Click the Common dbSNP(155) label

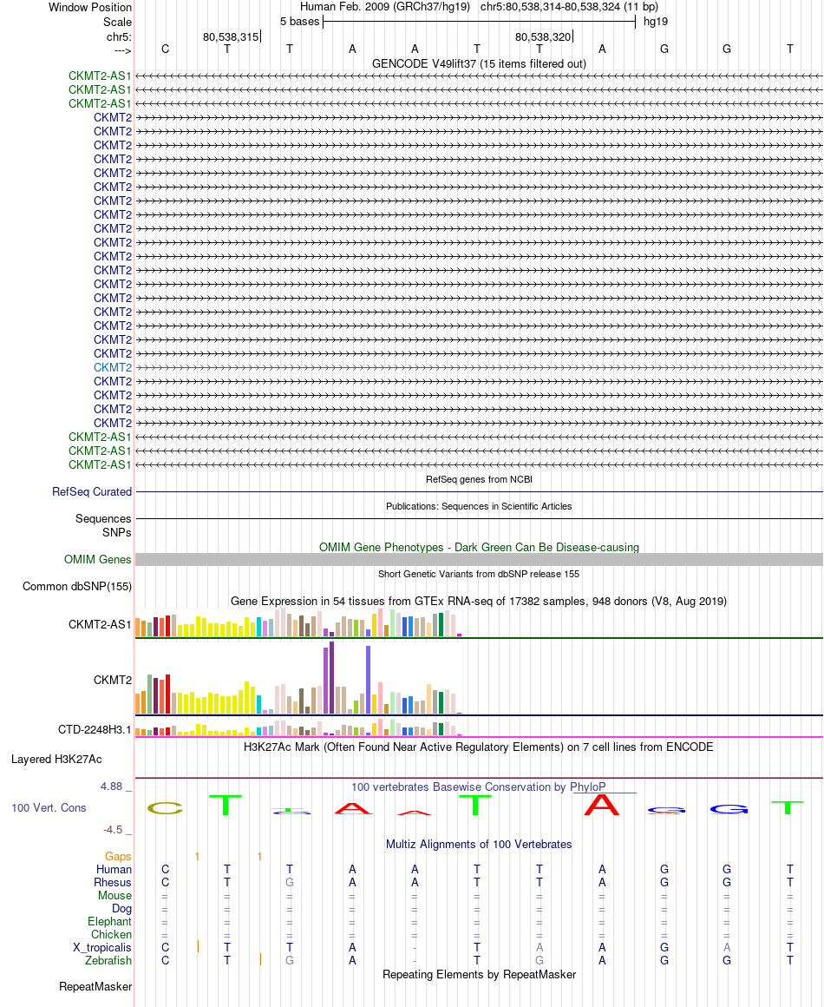(77, 586)
